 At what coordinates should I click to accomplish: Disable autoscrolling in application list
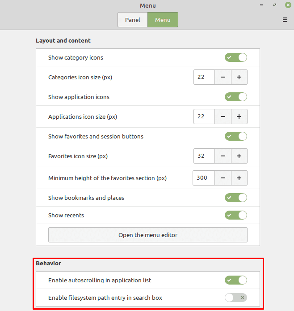(x=236, y=280)
